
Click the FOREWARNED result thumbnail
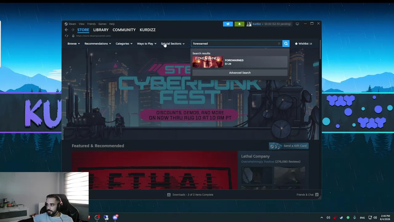pyautogui.click(x=207, y=62)
